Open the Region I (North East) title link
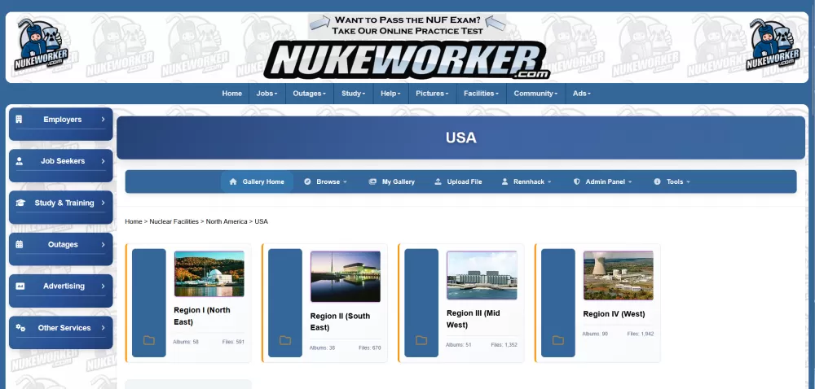The height and width of the screenshot is (389, 815). pyautogui.click(x=202, y=316)
